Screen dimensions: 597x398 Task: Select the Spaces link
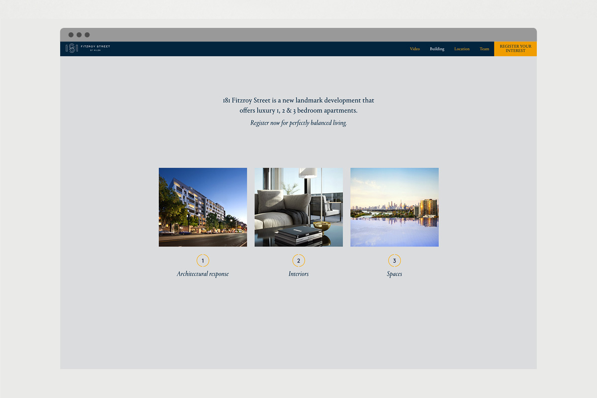(x=394, y=273)
